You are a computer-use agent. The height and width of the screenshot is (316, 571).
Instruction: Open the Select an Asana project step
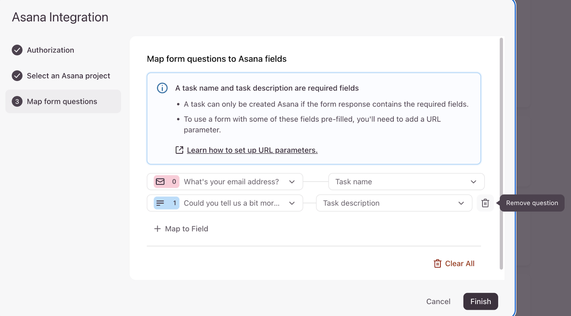tap(69, 76)
